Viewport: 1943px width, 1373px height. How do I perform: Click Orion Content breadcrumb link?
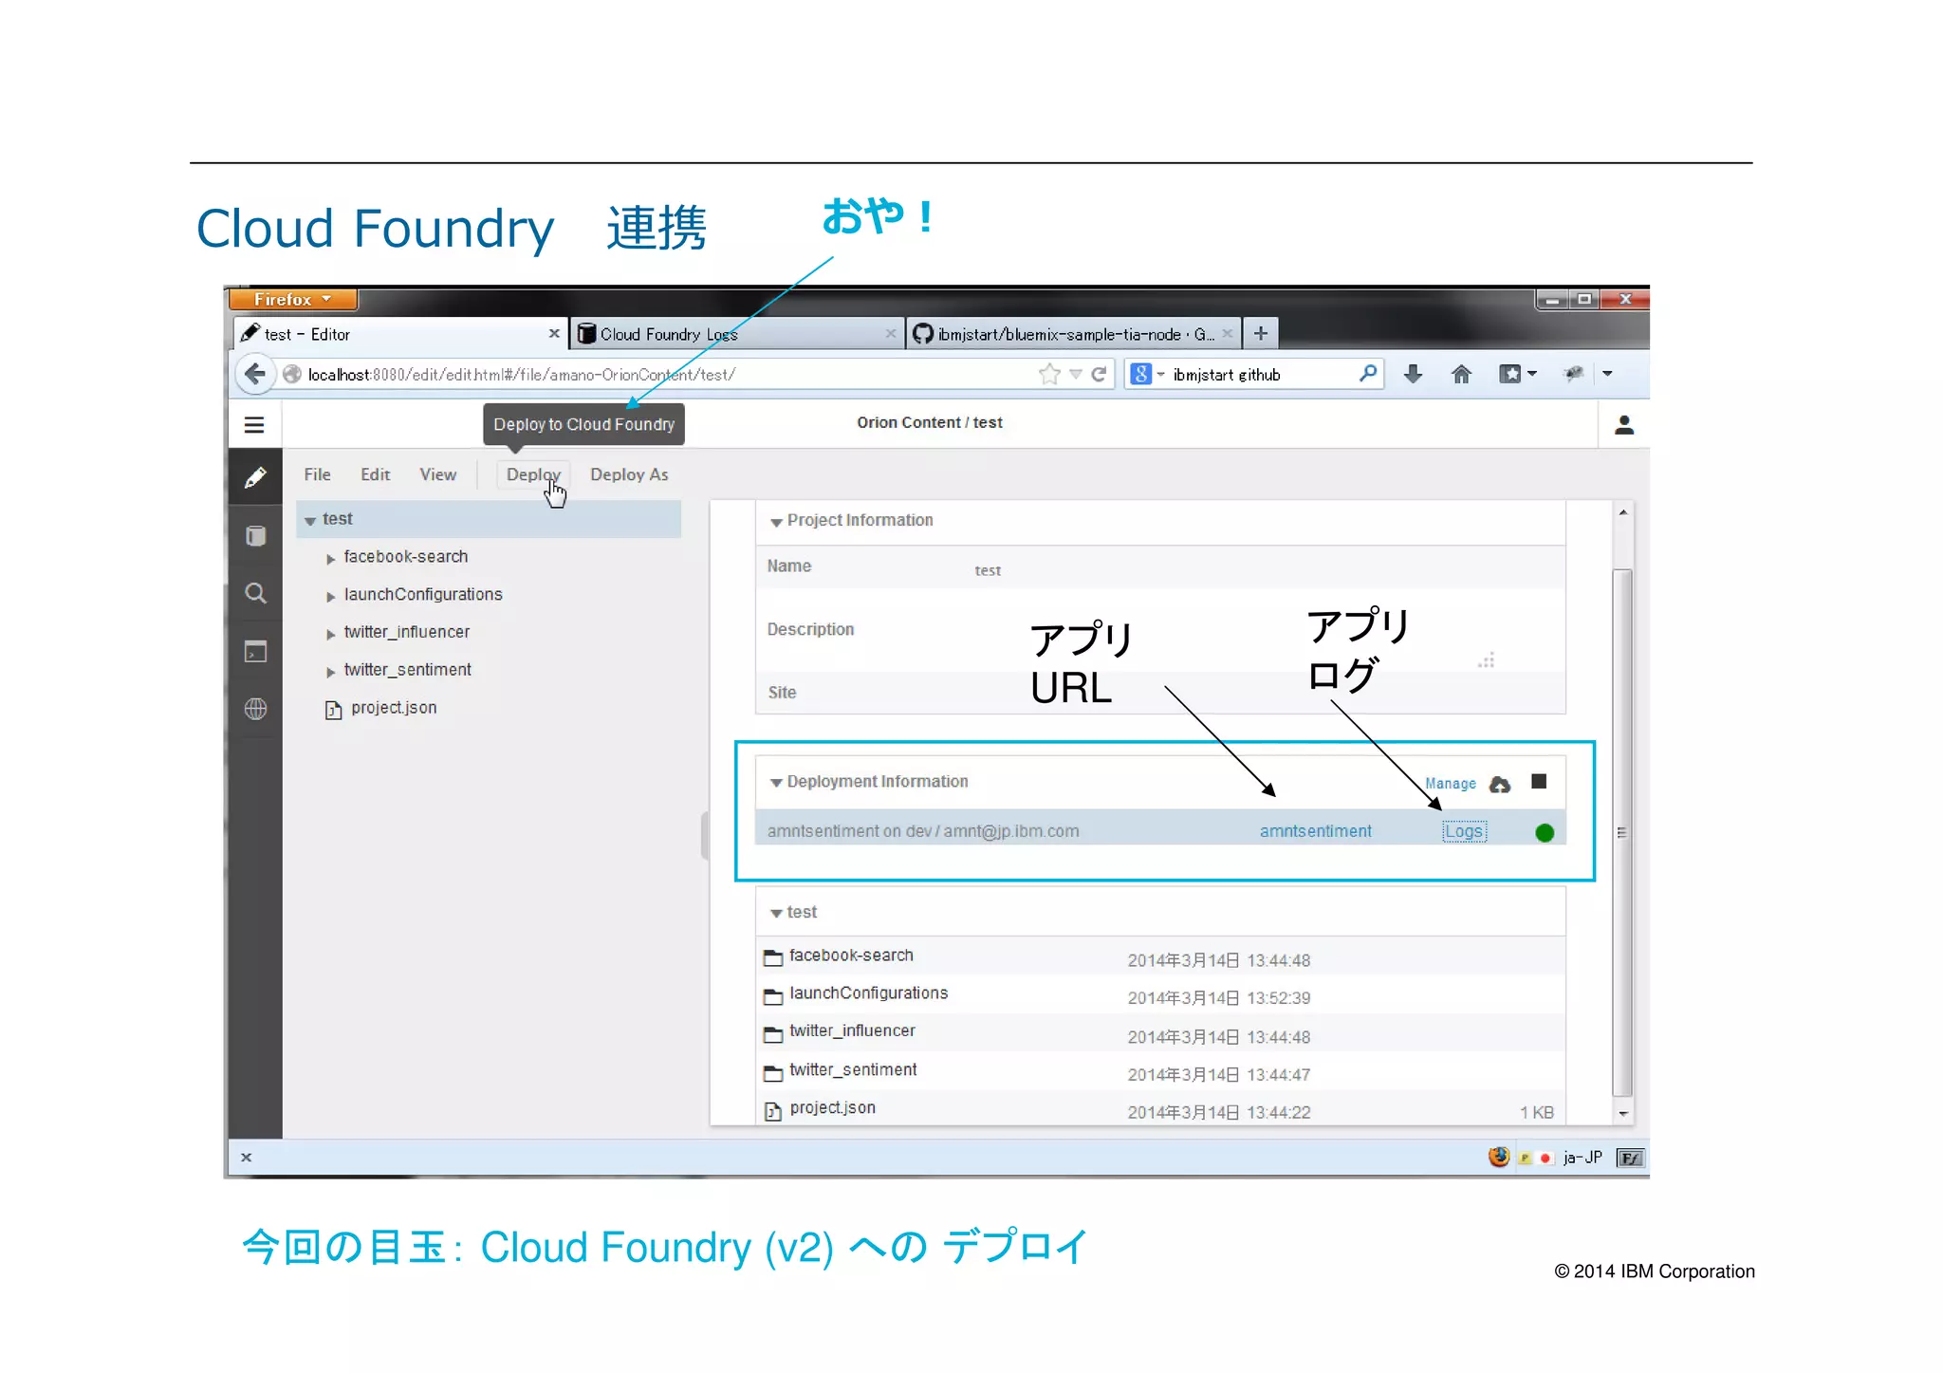coord(908,422)
